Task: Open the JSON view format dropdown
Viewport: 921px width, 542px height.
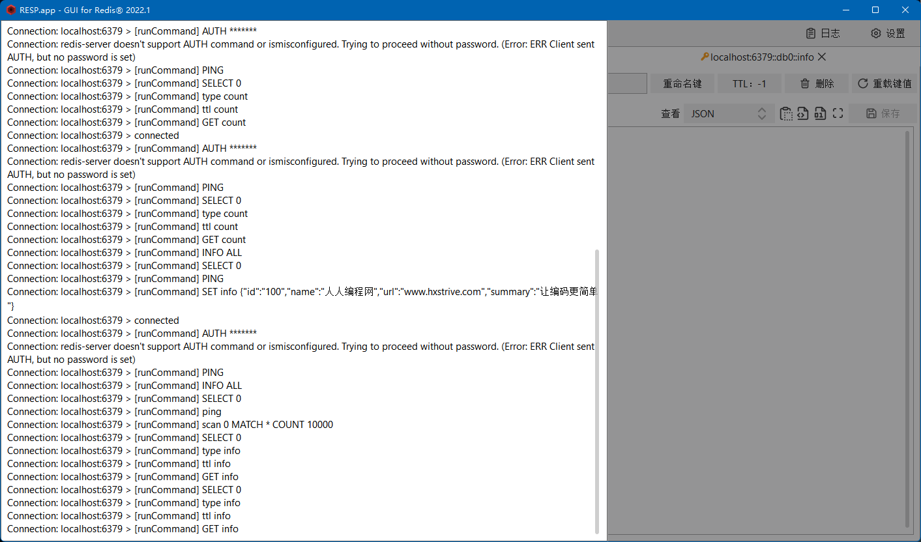Action: click(729, 113)
